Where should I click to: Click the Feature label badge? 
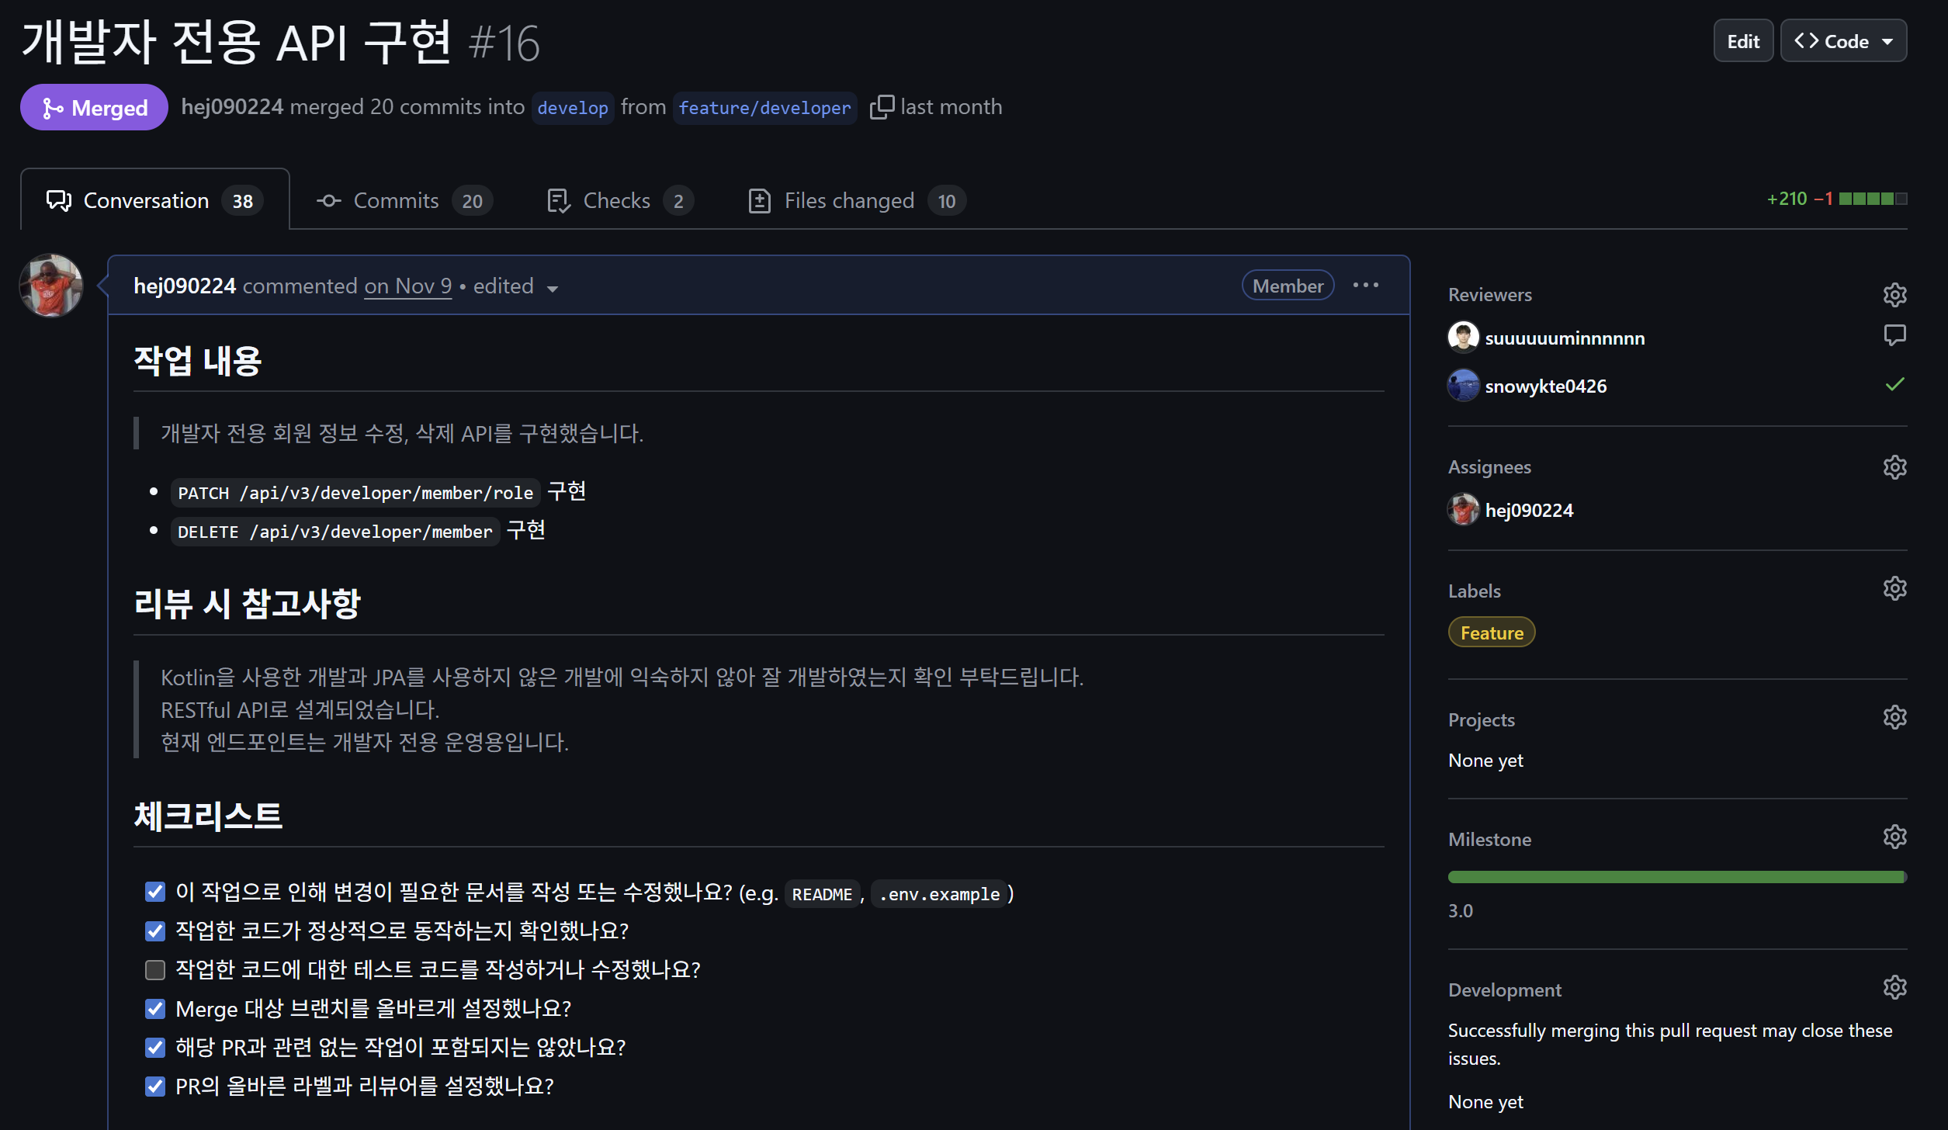tap(1491, 633)
